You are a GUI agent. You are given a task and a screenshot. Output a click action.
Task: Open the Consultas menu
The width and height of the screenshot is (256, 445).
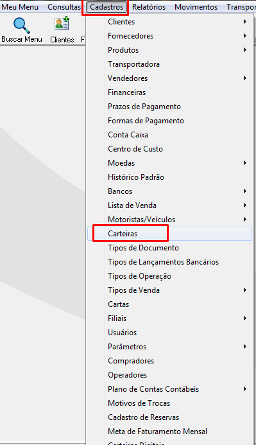coord(64,7)
